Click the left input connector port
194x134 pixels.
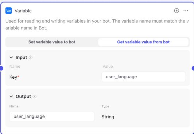point(1,68)
